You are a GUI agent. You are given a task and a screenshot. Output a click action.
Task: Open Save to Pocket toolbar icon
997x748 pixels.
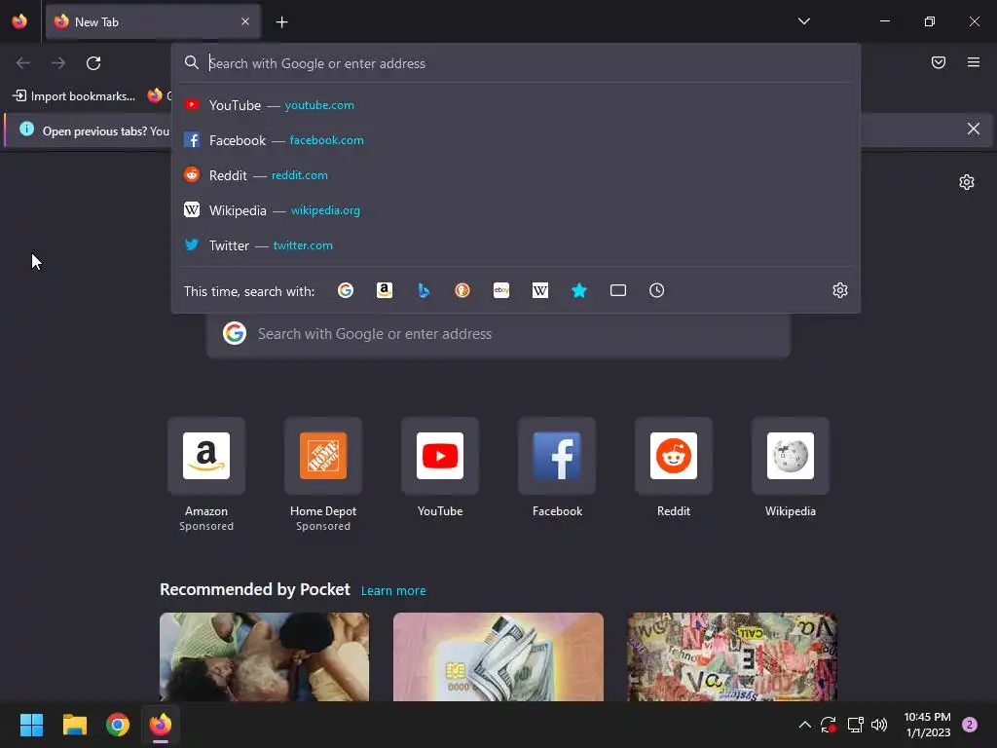click(x=938, y=62)
